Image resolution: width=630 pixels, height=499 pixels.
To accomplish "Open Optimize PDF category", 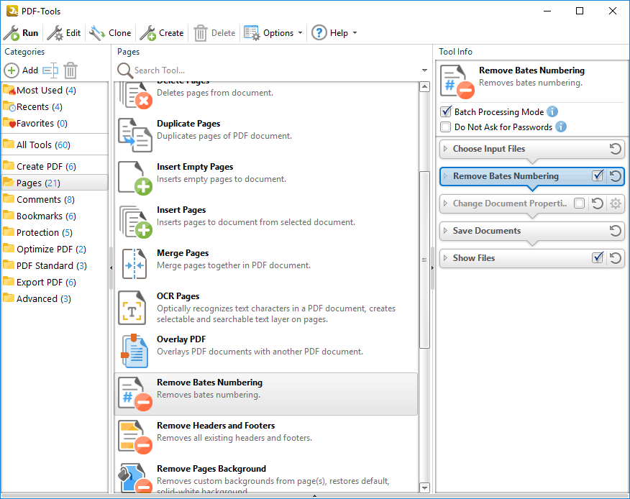I will pyautogui.click(x=54, y=249).
